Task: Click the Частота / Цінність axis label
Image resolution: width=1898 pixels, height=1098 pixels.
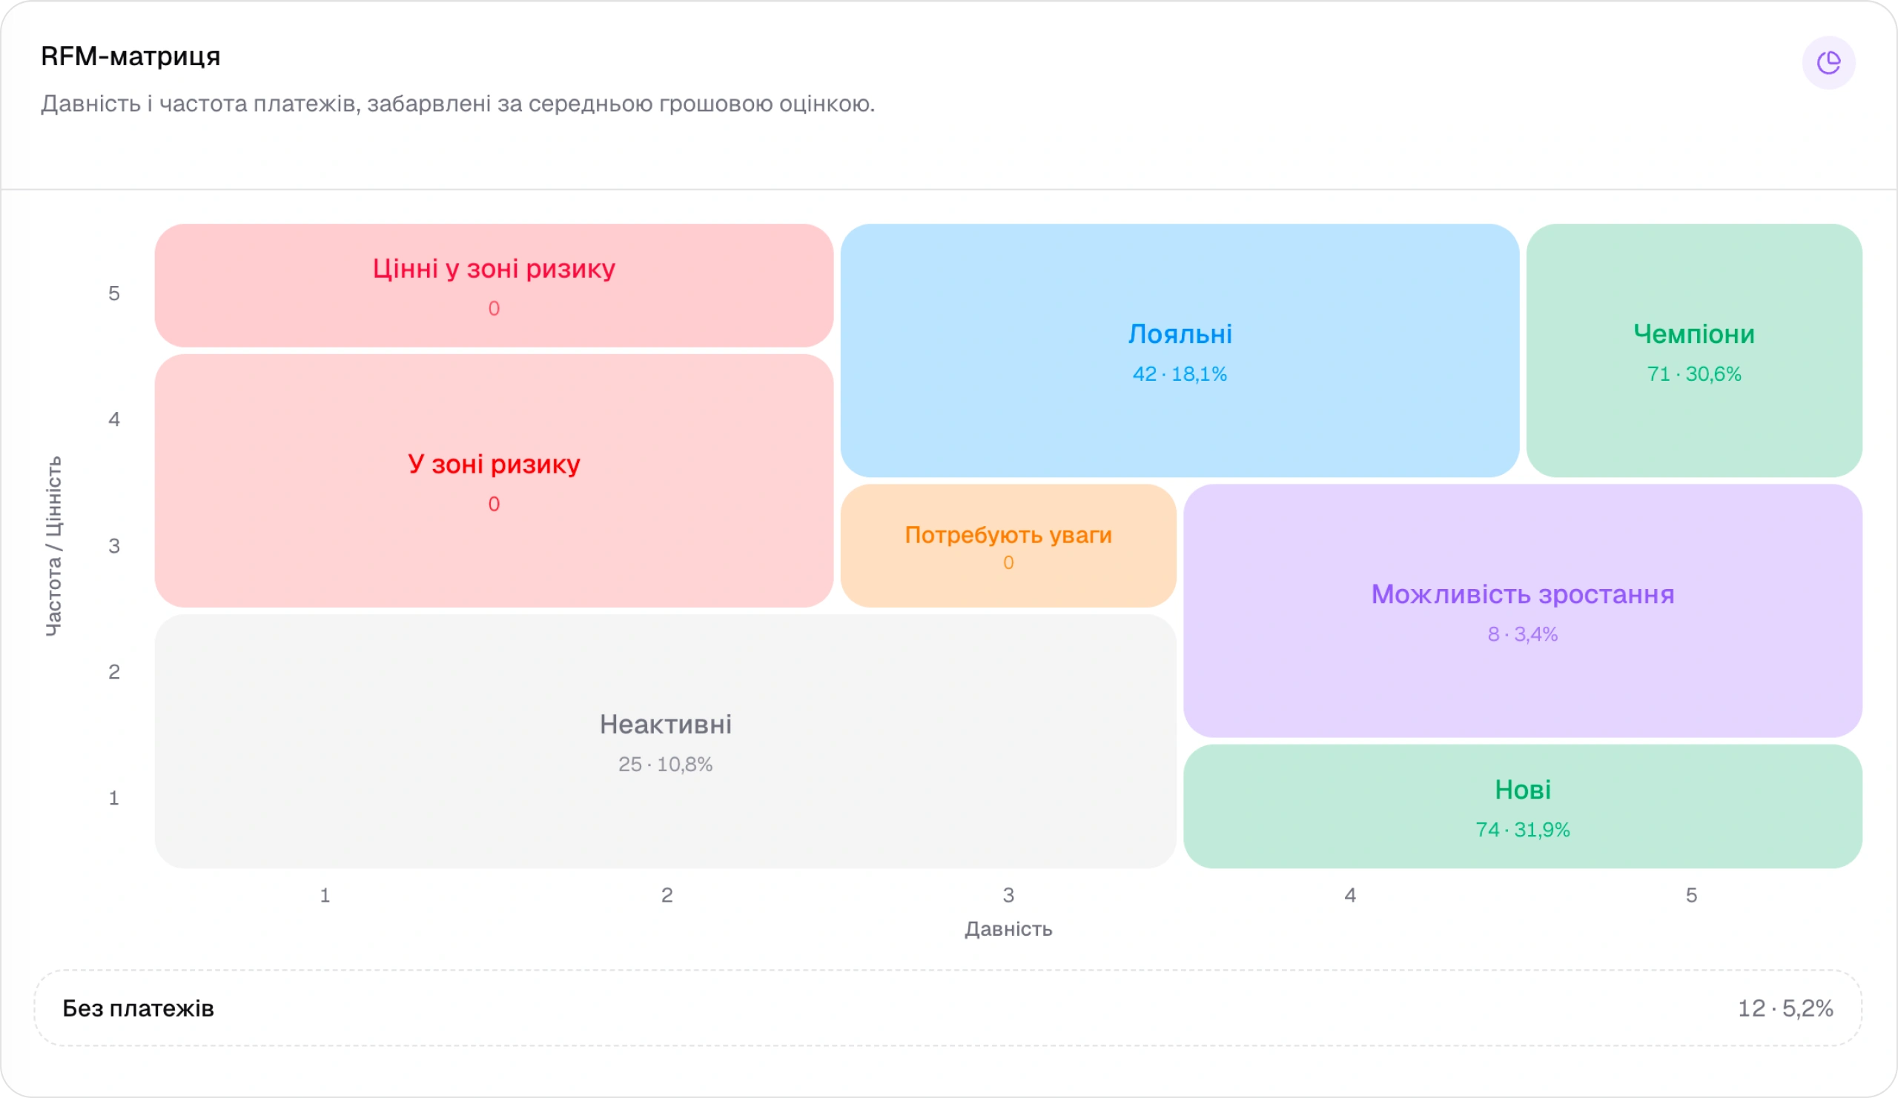Action: tap(54, 545)
